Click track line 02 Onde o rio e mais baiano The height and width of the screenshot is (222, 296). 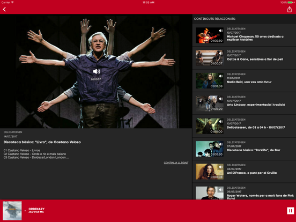pyautogui.click(x=35, y=154)
